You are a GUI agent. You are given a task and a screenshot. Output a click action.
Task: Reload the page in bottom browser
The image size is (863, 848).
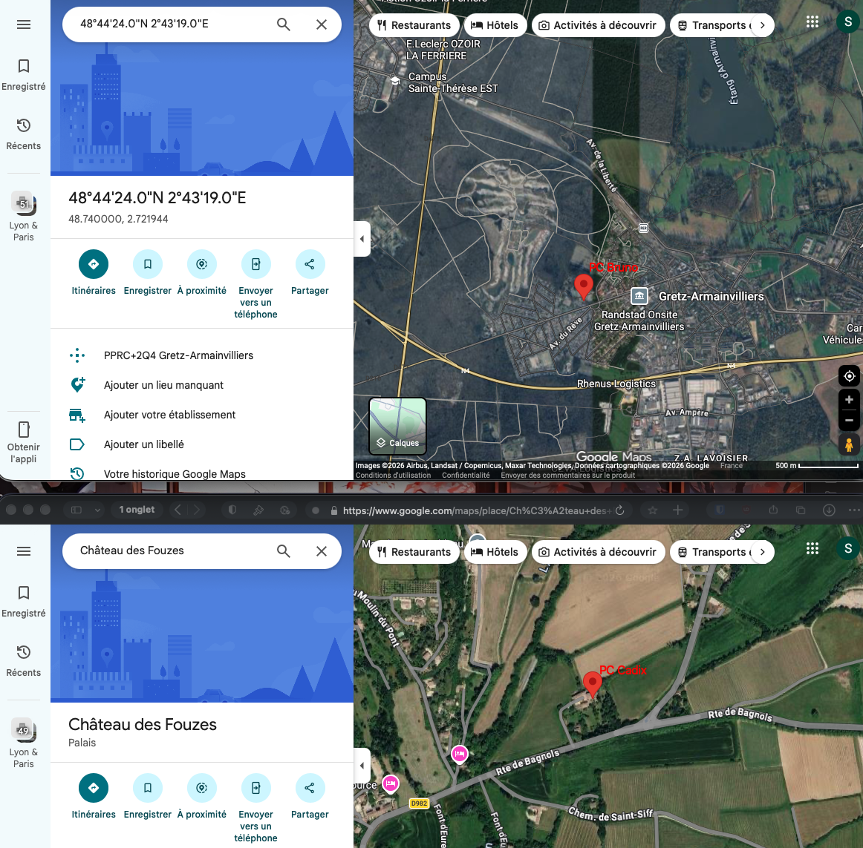[x=619, y=510]
